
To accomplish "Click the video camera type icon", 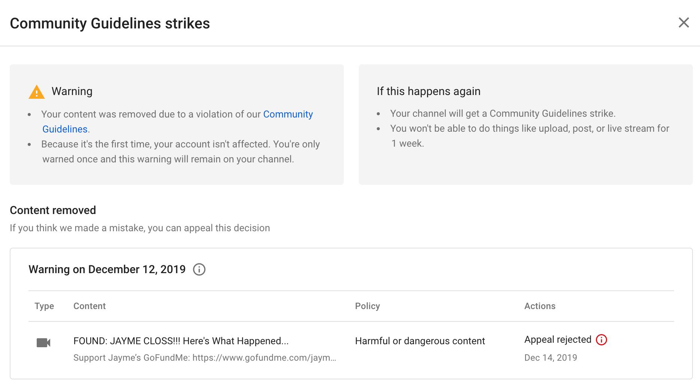I will [x=43, y=342].
